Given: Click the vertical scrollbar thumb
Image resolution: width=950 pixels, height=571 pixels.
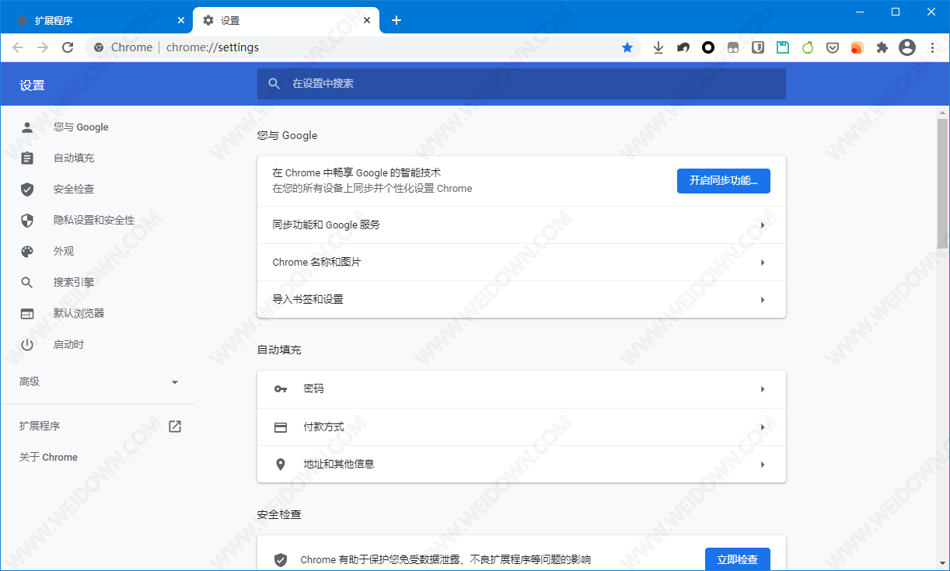Looking at the screenshot, I should (942, 183).
